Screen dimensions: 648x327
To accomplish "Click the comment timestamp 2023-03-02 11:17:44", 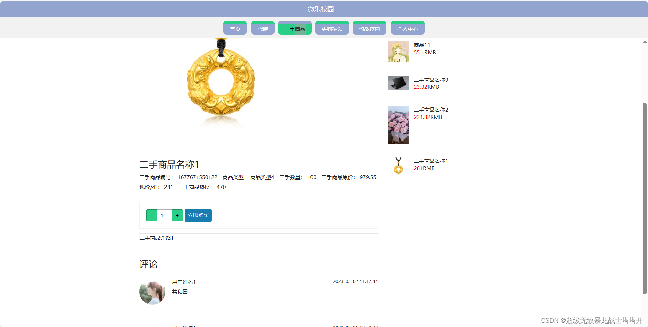I will coord(355,281).
